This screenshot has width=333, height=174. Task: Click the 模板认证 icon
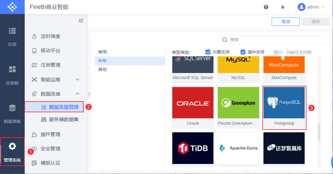coord(34,163)
